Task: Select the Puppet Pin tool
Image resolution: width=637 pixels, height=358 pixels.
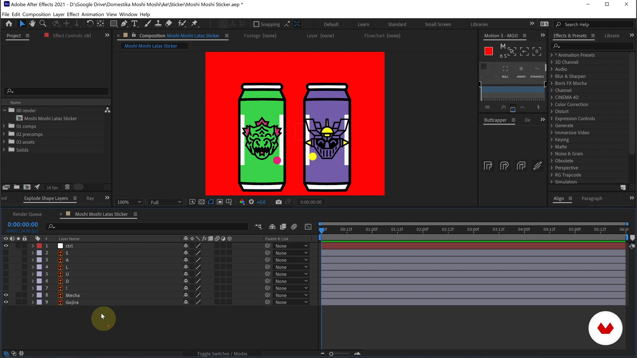Action: click(194, 24)
